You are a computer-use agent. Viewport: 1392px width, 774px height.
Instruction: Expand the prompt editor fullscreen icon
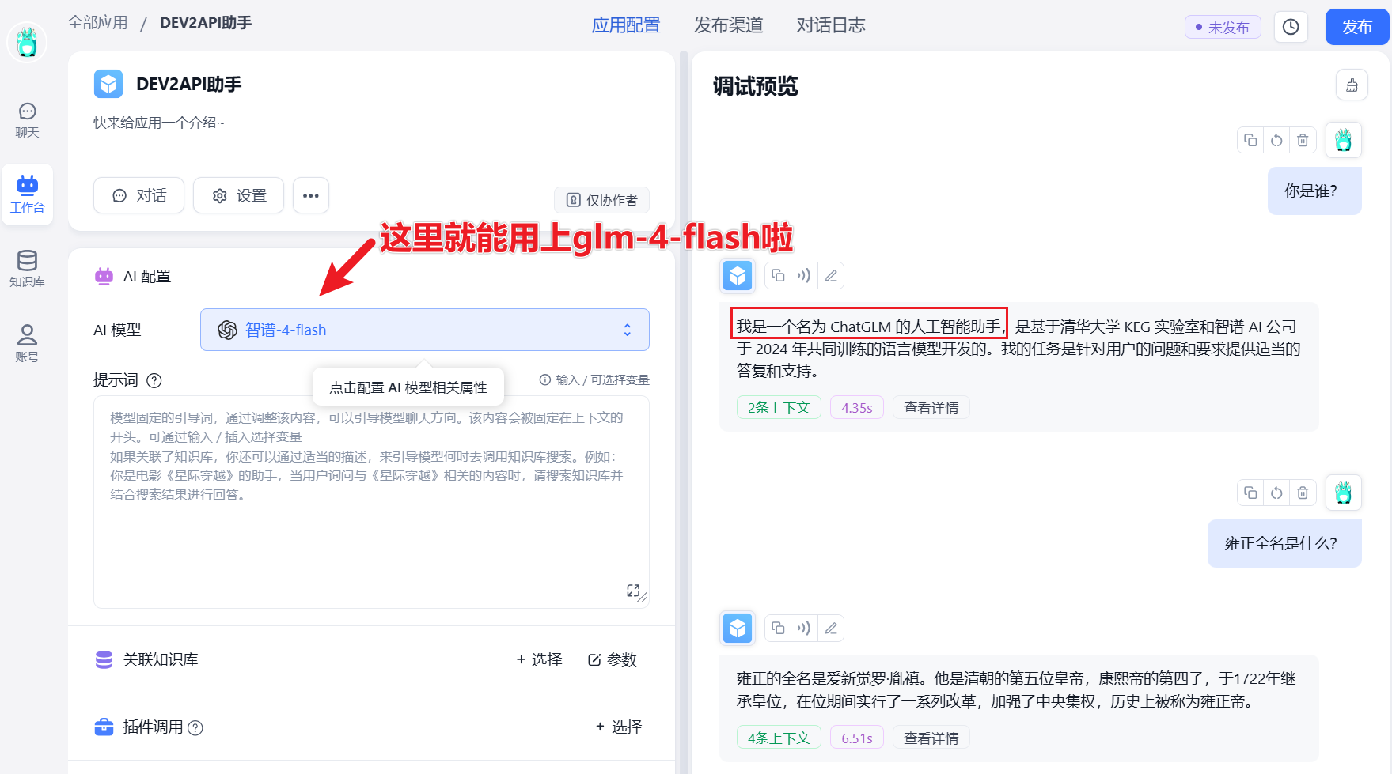[x=633, y=591]
